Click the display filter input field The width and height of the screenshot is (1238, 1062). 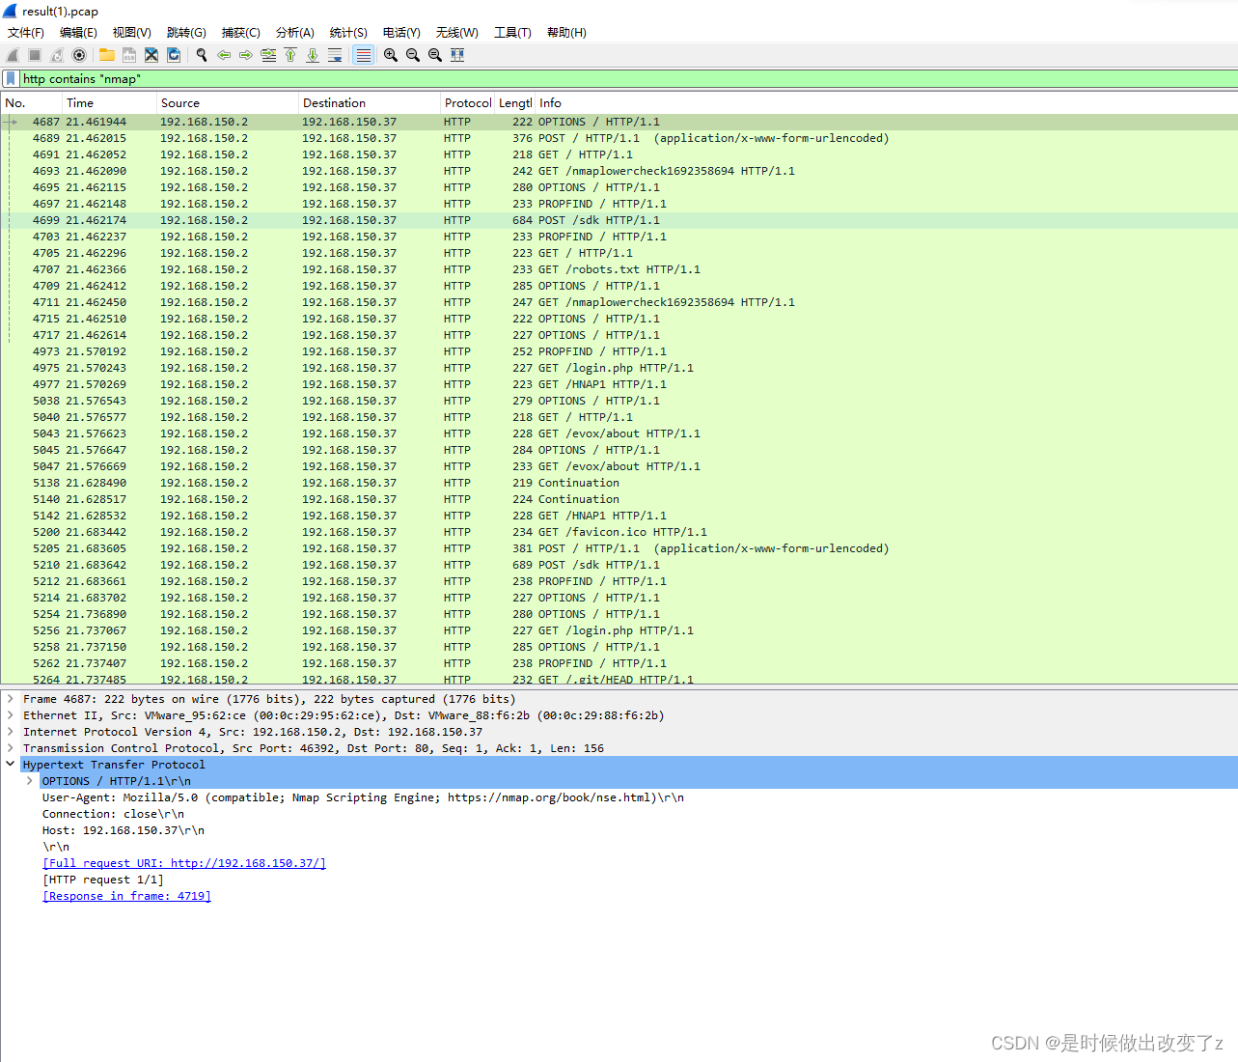(x=627, y=79)
